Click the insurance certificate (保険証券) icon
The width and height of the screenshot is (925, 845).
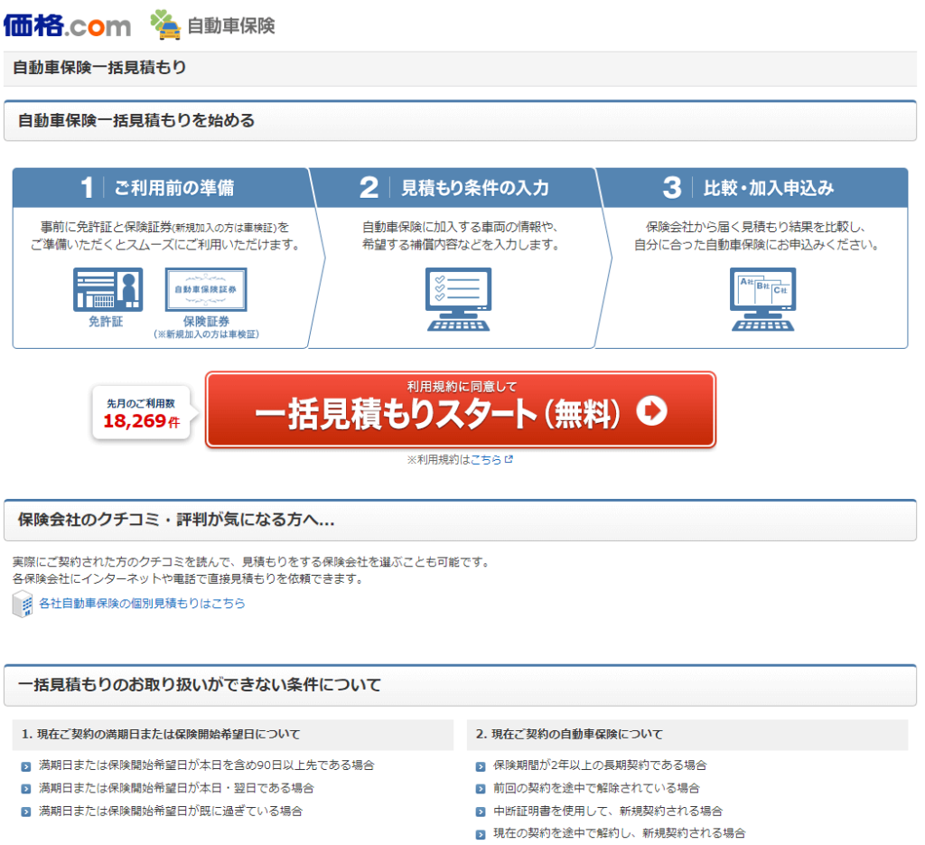tap(206, 290)
